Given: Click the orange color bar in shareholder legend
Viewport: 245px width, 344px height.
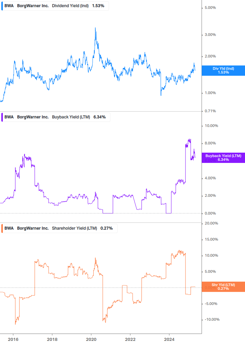Looking at the screenshot, I should (2, 228).
